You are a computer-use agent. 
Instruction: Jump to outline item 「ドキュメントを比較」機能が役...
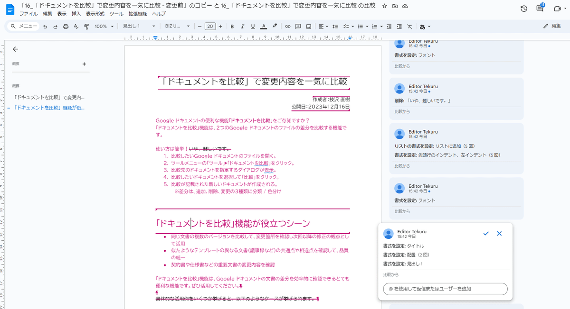pos(49,108)
